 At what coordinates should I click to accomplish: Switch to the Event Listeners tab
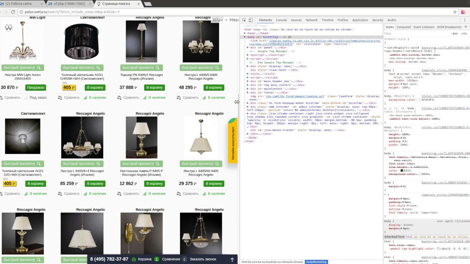click(x=424, y=27)
